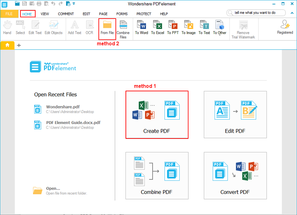Convert using To Excel
The height and width of the screenshot is (215, 297).
click(157, 27)
